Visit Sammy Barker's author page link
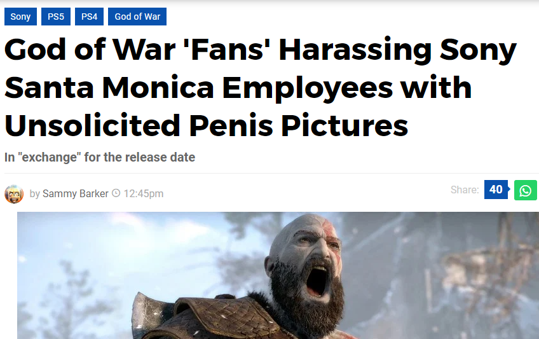539x339 pixels. tap(75, 193)
